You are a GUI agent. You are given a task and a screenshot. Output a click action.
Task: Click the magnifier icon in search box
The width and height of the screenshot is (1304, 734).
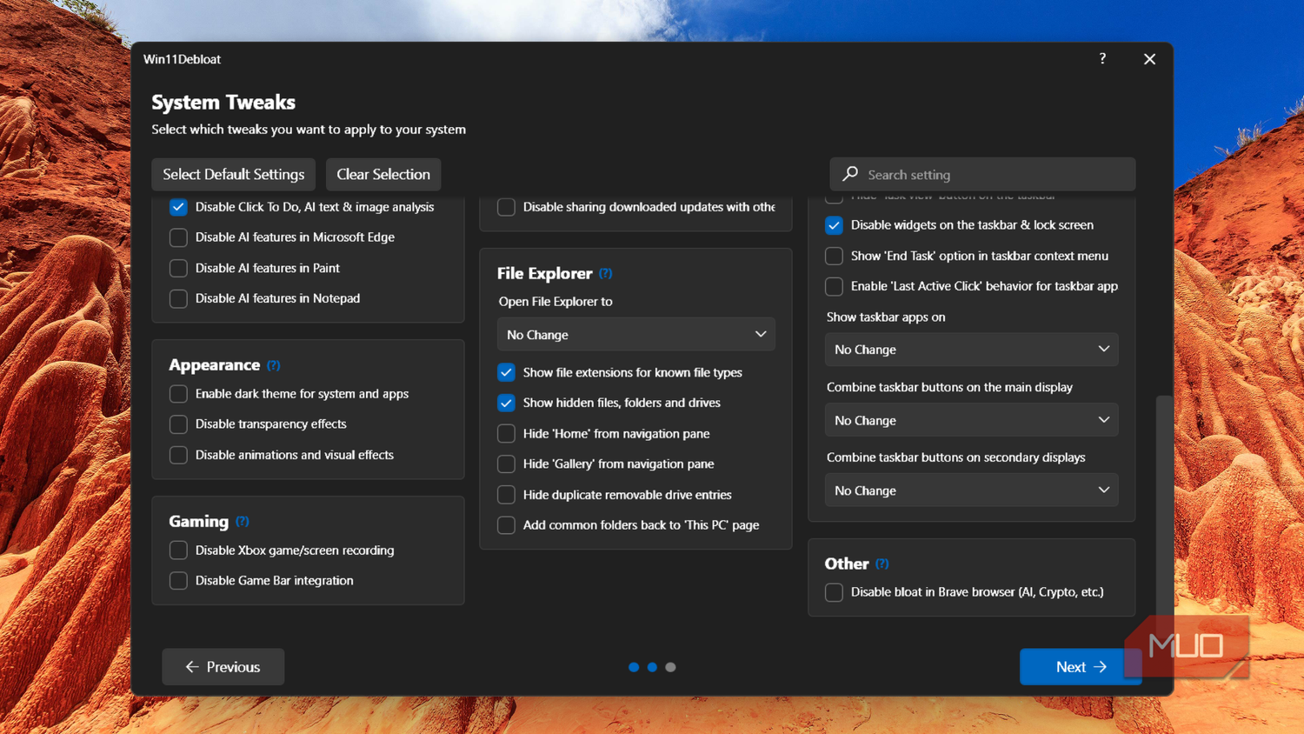(x=850, y=174)
